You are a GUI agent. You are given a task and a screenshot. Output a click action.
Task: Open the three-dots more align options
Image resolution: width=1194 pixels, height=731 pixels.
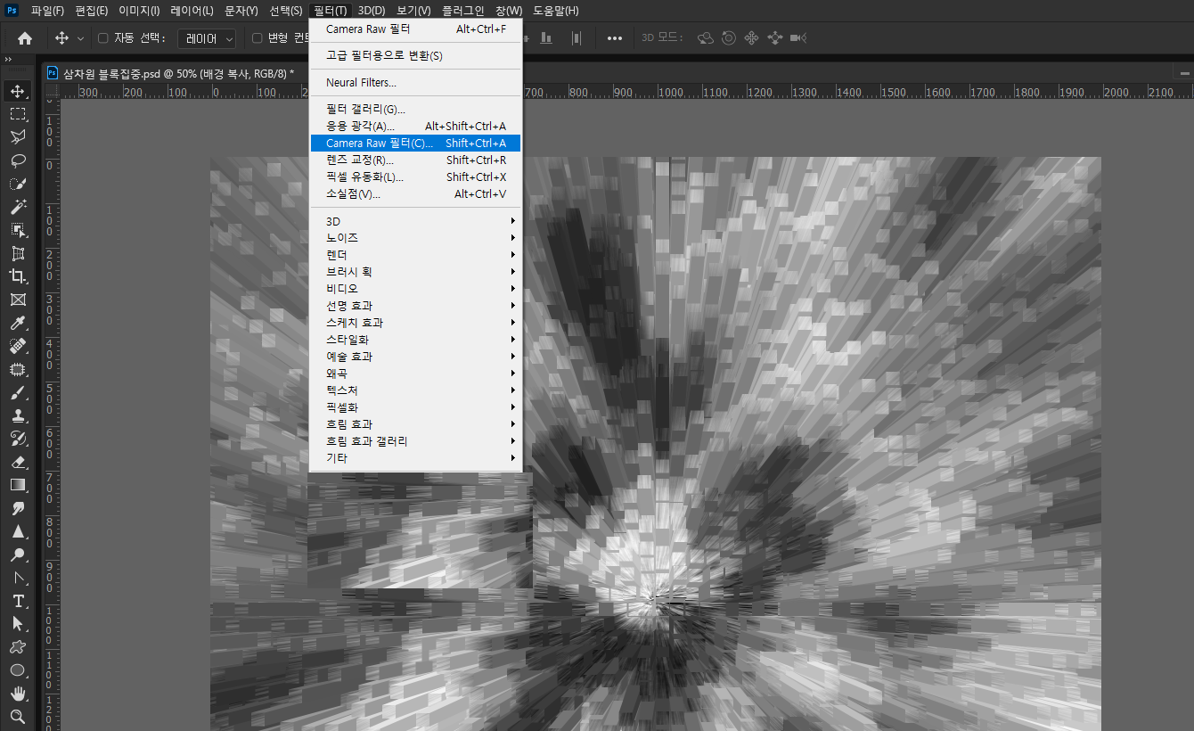(x=615, y=38)
